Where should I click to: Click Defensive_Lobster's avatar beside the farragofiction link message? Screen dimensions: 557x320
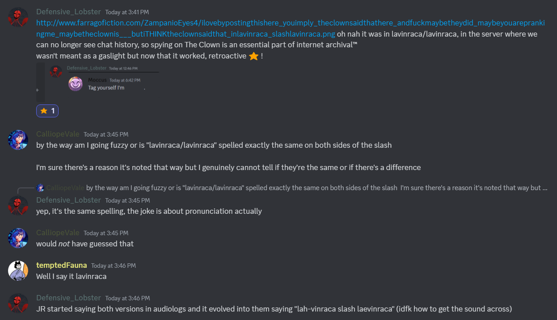pos(18,17)
